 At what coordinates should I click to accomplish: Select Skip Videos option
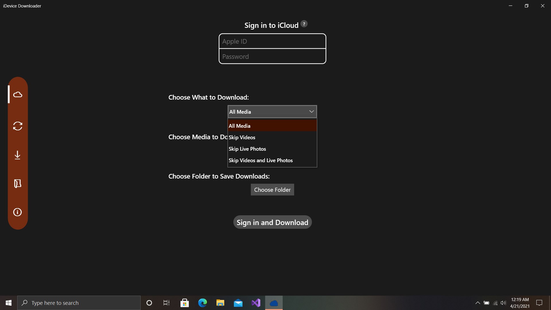pyautogui.click(x=272, y=137)
